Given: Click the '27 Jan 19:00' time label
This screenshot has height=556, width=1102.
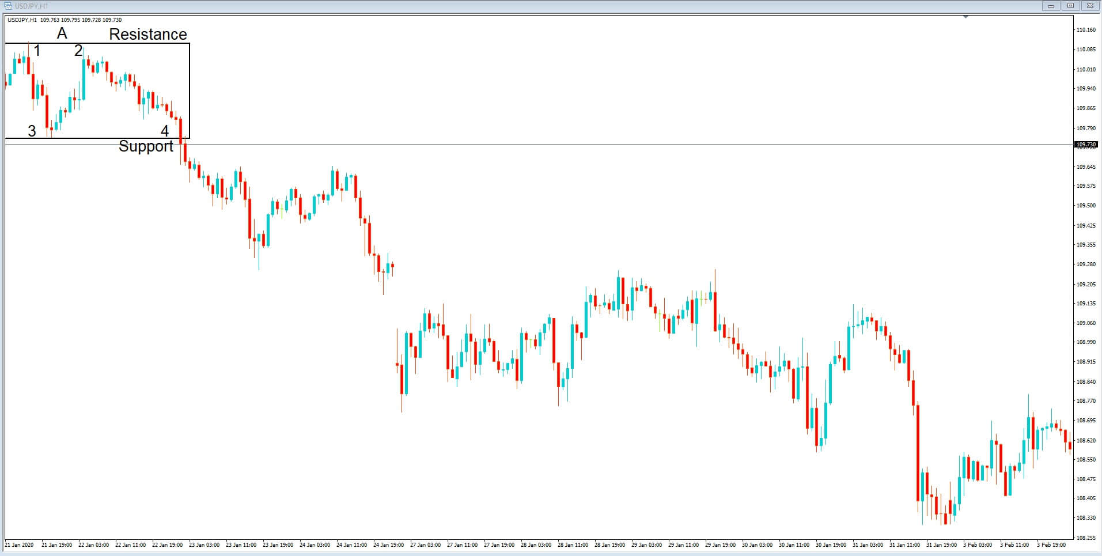Looking at the screenshot, I should coord(499,545).
